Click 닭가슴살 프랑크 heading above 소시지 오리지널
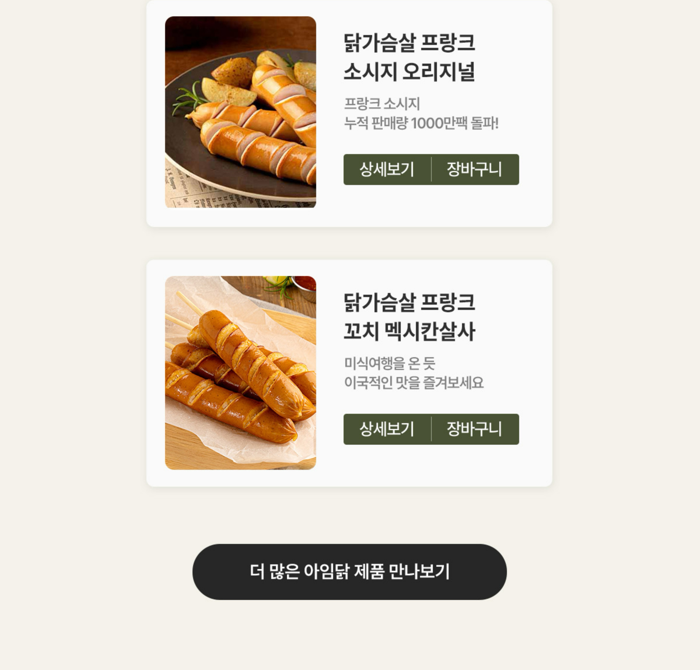 tap(409, 43)
